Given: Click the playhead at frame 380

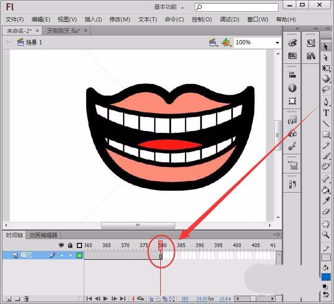Looking at the screenshot, I should pyautogui.click(x=160, y=245).
